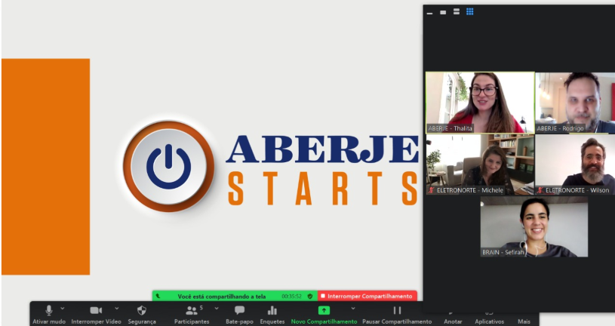
Task: Click the camera icon for Interromper Vídeo
Action: point(96,310)
